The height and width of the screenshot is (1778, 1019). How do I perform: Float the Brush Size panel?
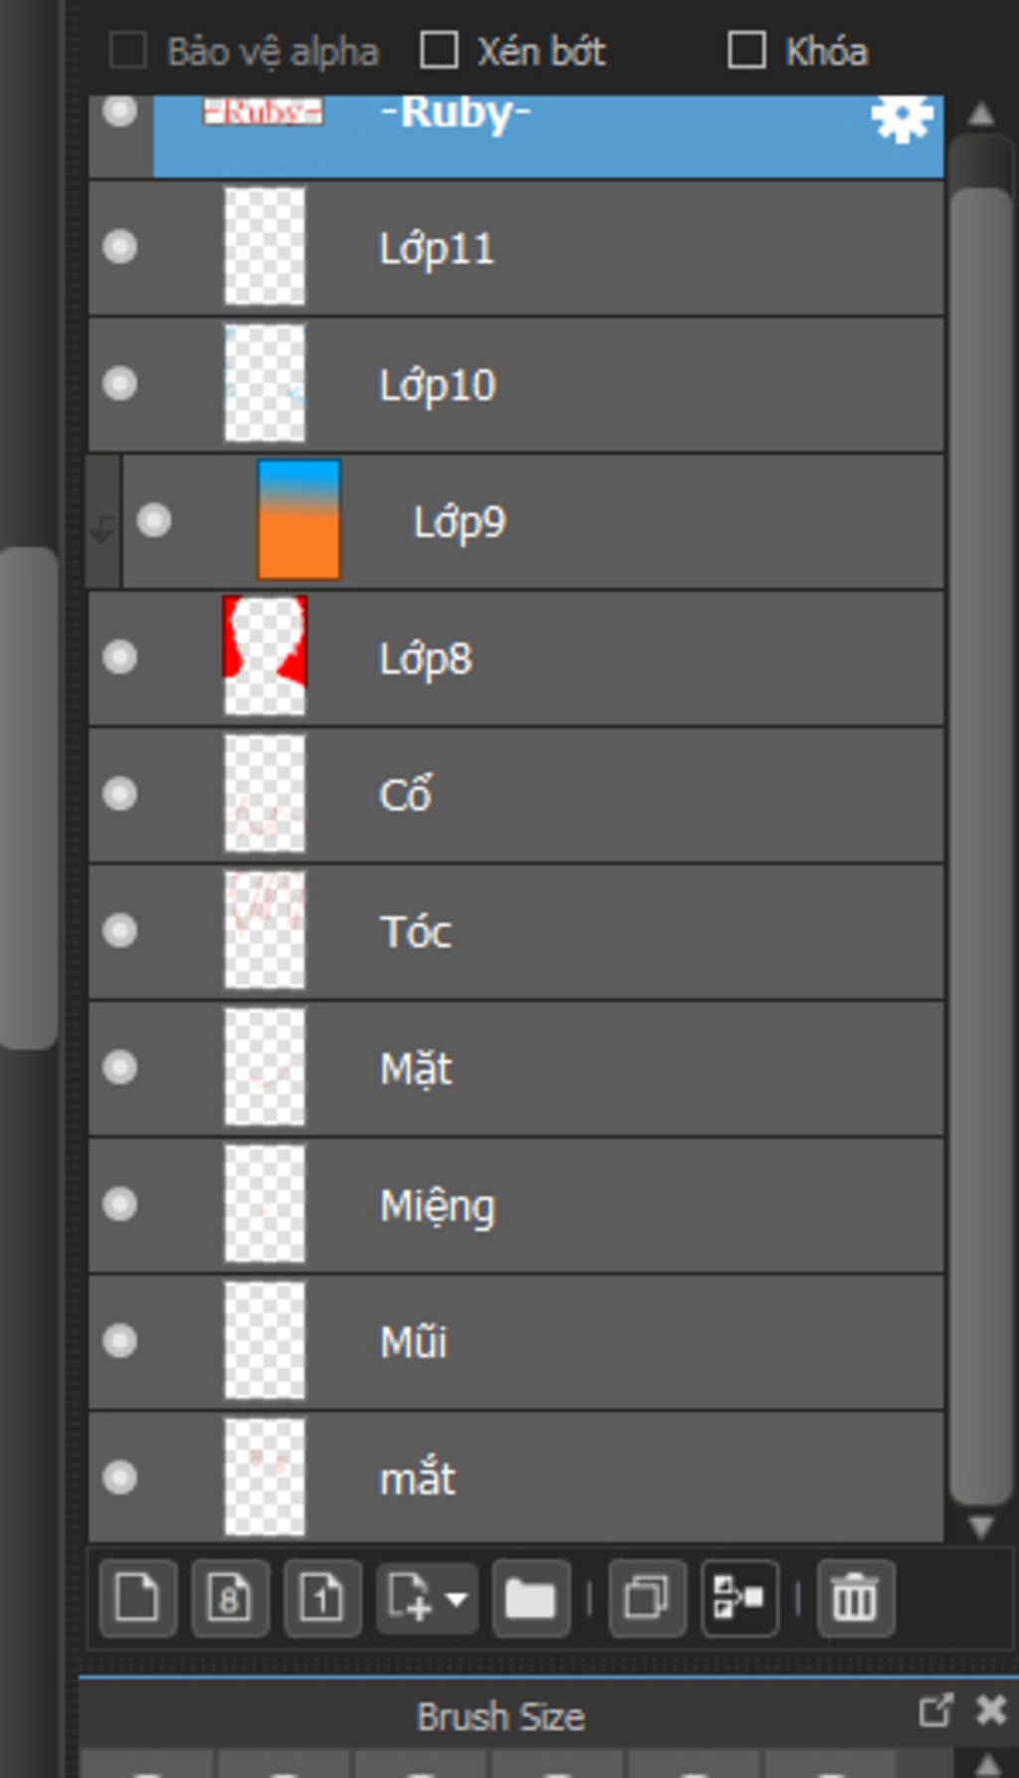(934, 1710)
